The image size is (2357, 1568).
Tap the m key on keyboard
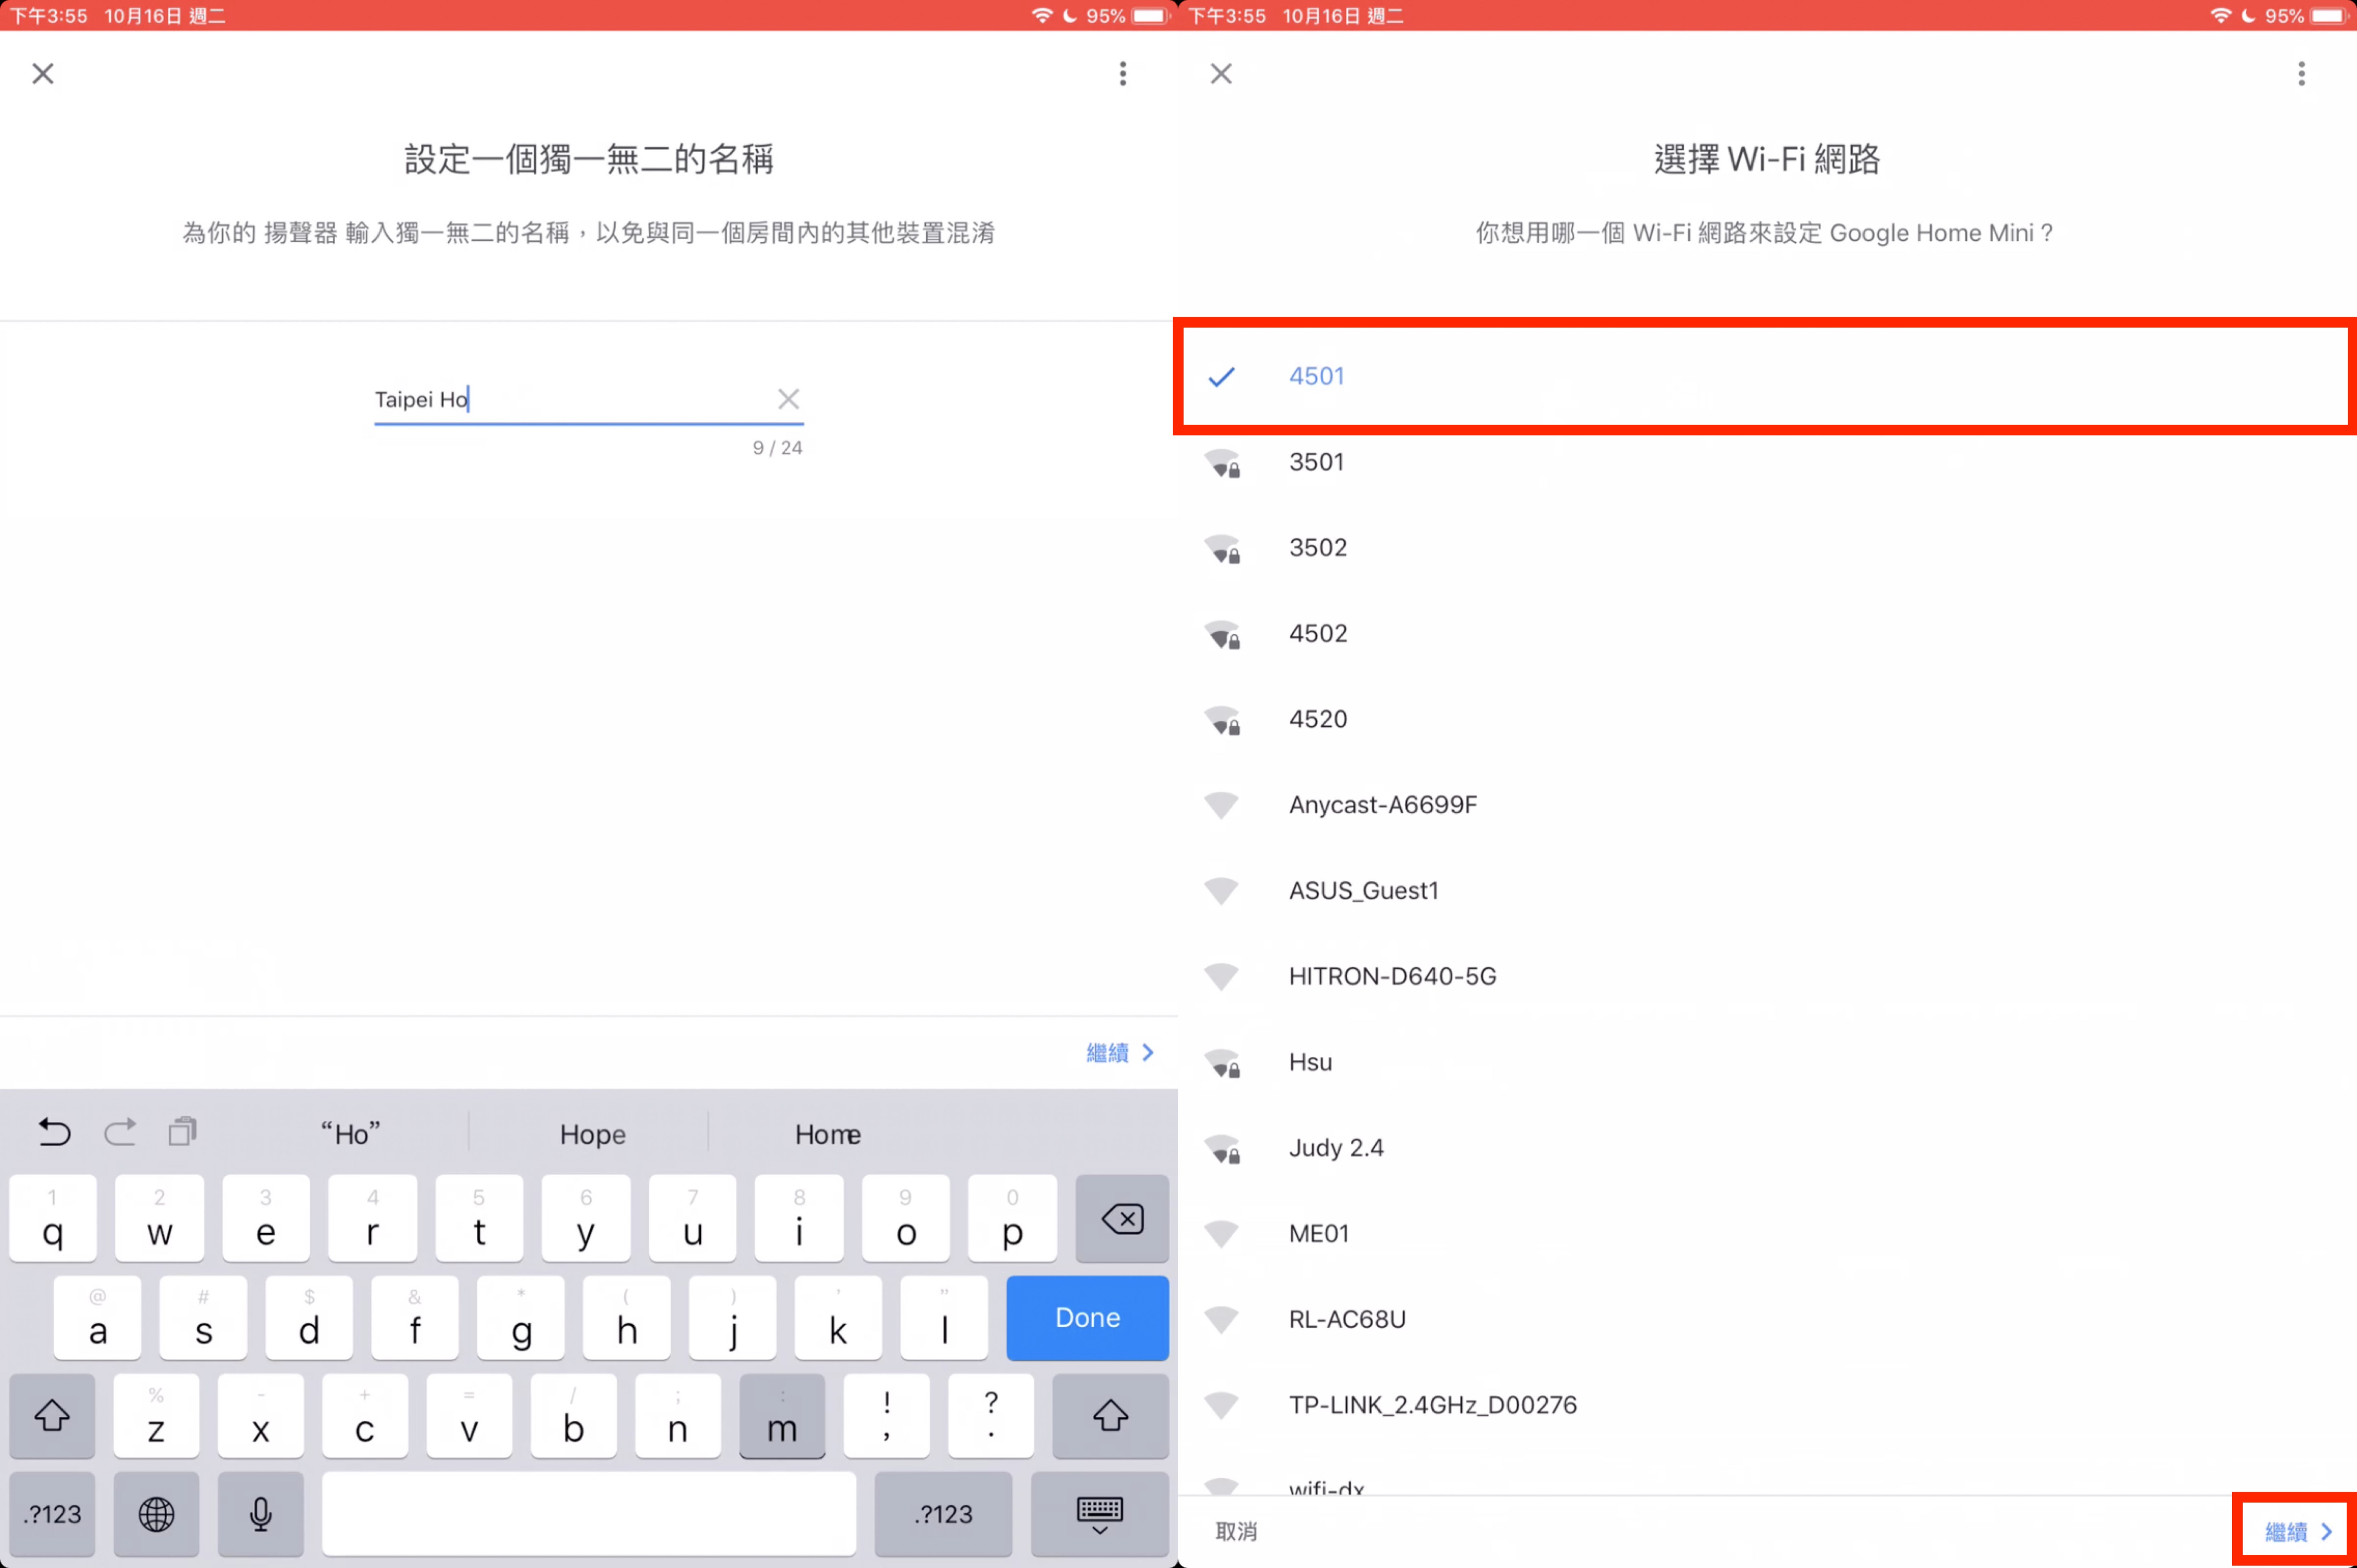pyautogui.click(x=783, y=1416)
